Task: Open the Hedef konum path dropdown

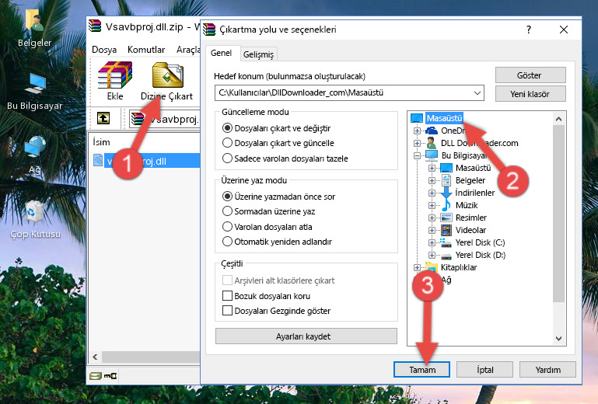Action: pyautogui.click(x=477, y=93)
